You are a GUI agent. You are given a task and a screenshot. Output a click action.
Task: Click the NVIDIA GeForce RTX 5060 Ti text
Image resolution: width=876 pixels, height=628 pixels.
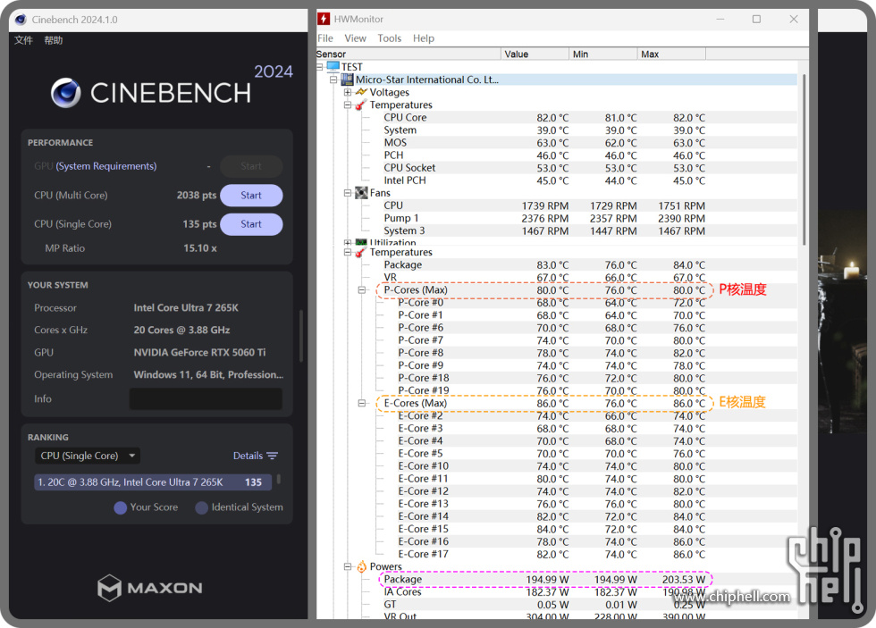point(199,352)
